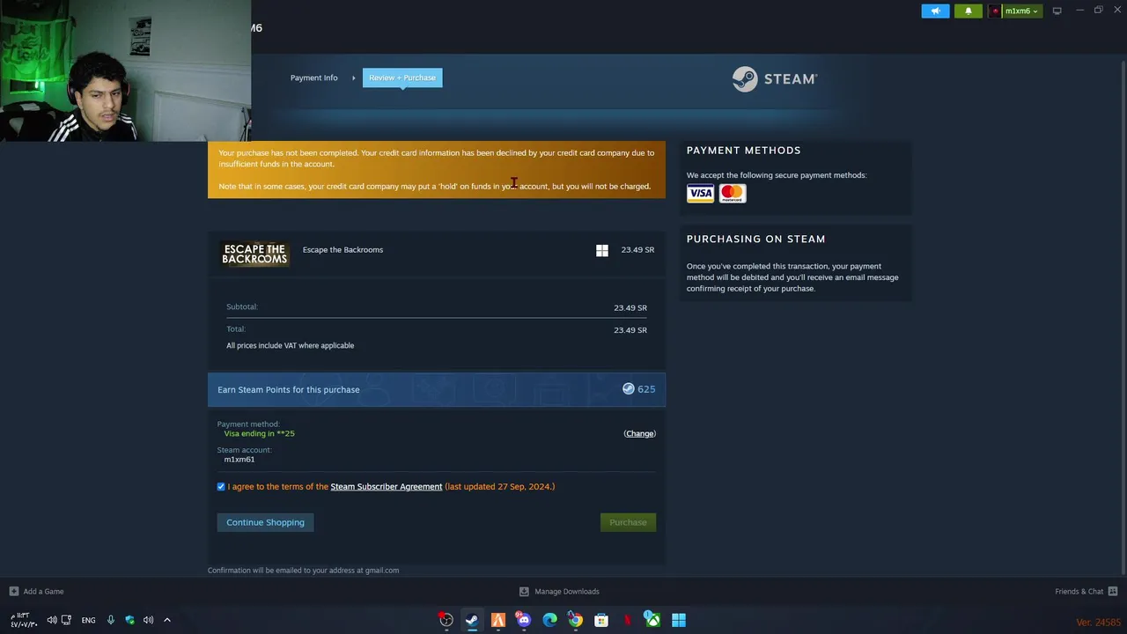Click the Visa payment method icon

click(x=701, y=194)
